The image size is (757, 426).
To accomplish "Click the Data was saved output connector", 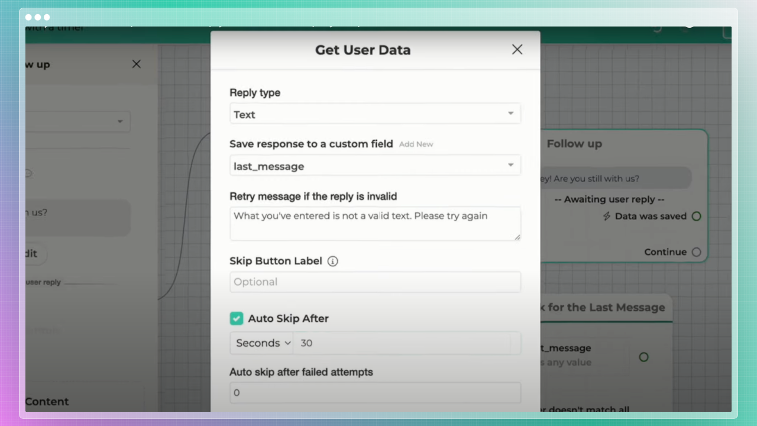I will [x=697, y=217].
